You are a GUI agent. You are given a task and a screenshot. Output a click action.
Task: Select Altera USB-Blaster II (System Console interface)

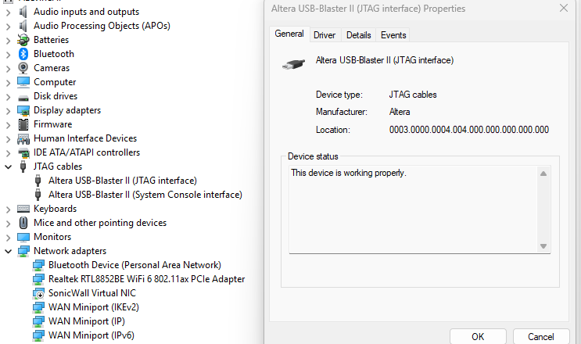point(145,195)
